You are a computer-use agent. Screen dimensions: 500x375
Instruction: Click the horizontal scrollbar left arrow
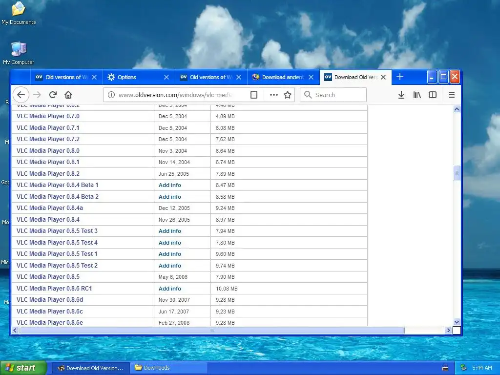[x=15, y=331]
